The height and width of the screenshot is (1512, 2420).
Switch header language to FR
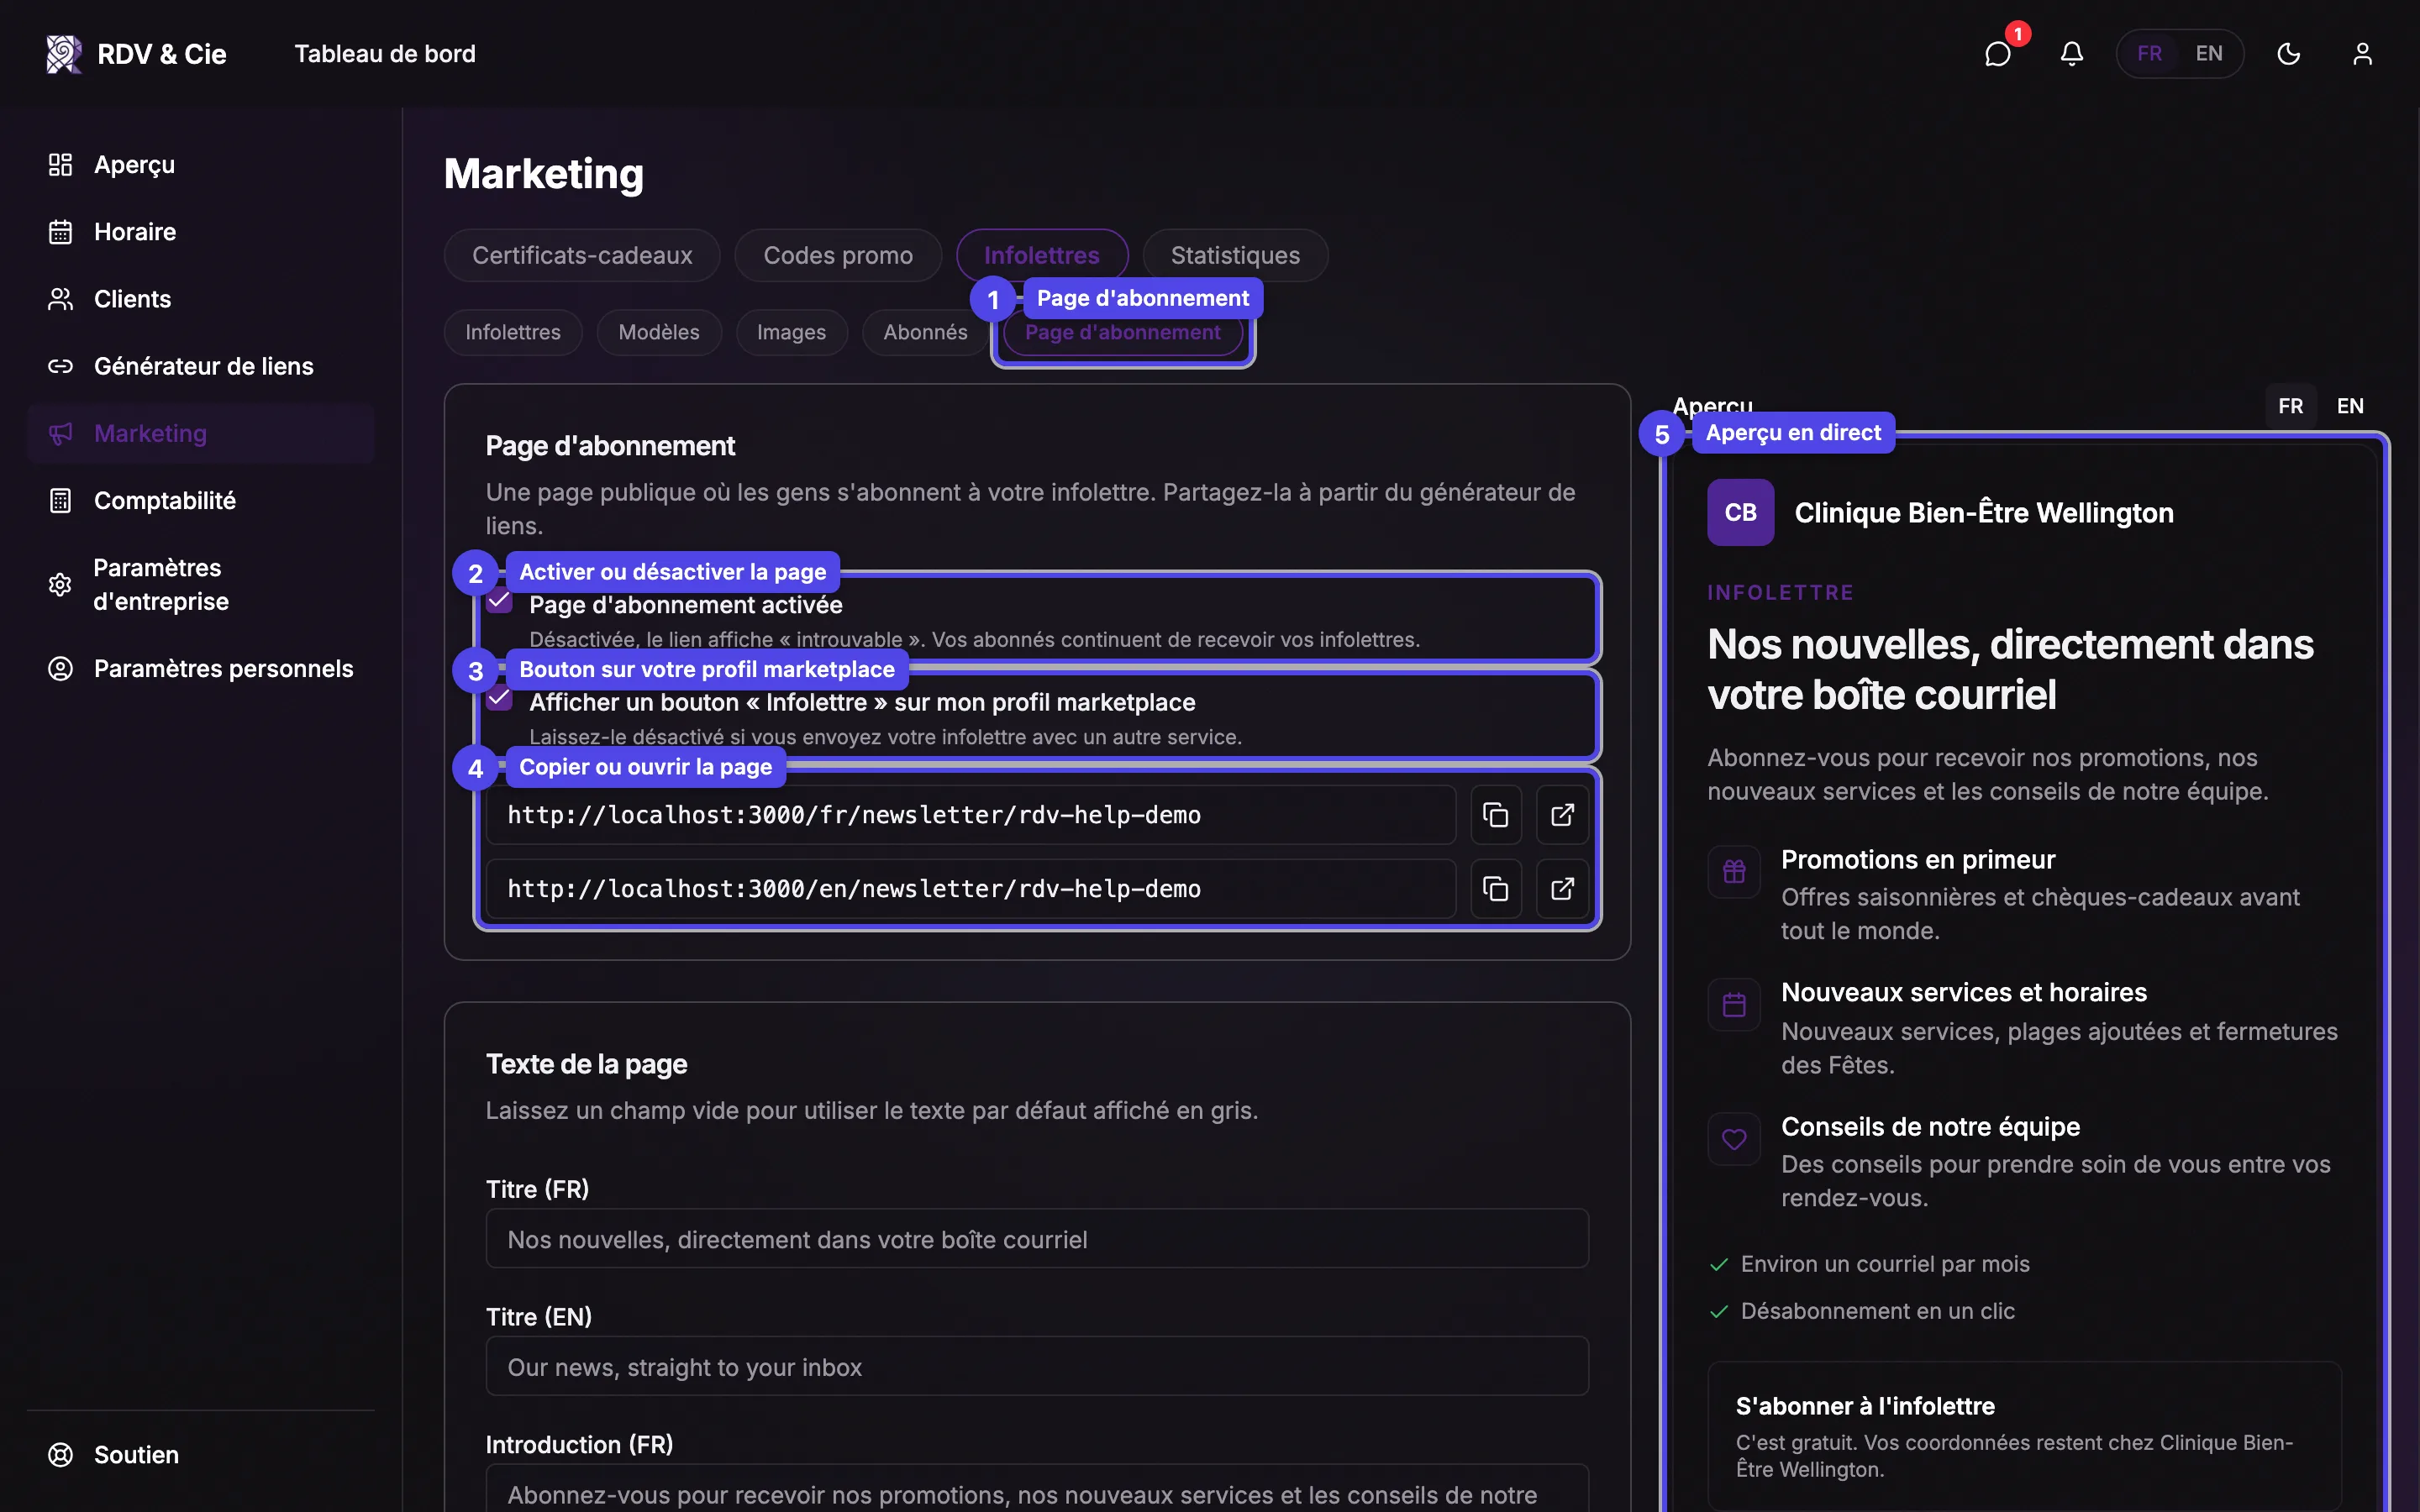tap(2149, 53)
